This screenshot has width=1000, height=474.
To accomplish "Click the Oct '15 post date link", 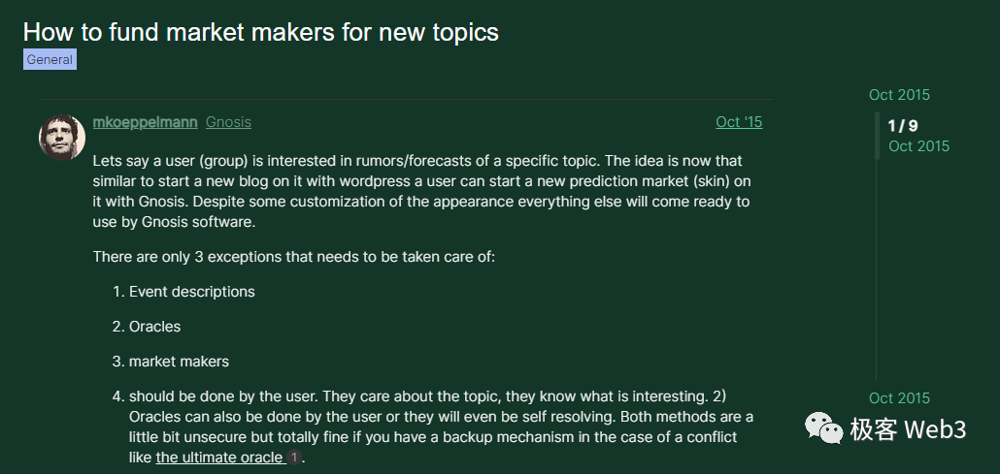I will point(738,122).
